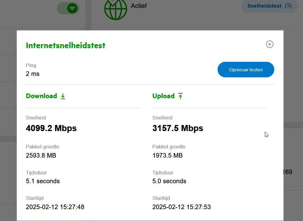Click the 2 ms ping value
This screenshot has width=303, height=221.
click(33, 74)
